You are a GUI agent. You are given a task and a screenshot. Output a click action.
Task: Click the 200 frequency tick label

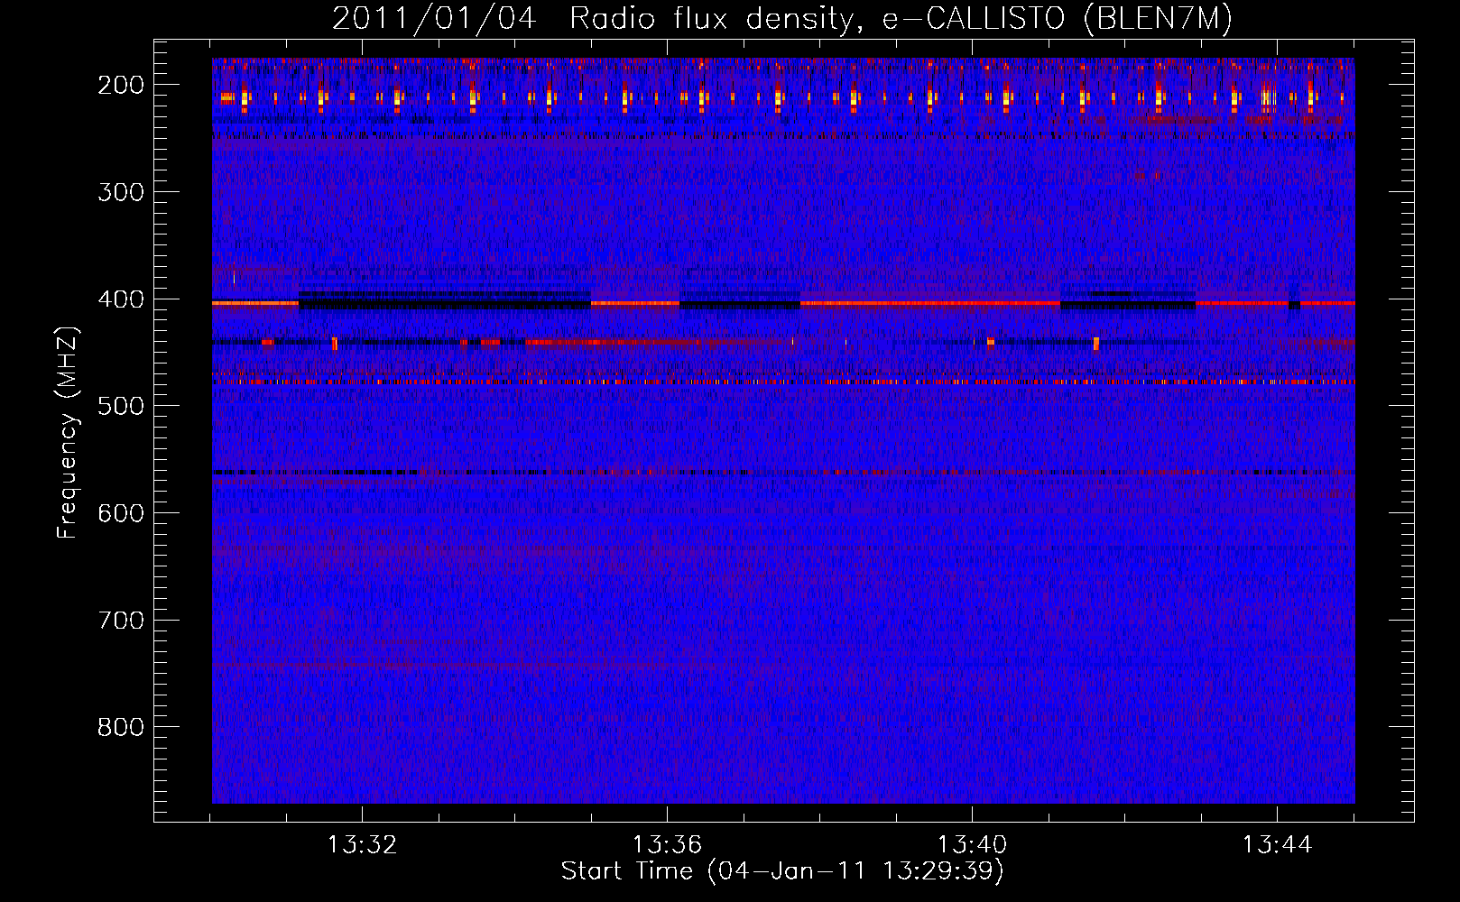coord(120,85)
